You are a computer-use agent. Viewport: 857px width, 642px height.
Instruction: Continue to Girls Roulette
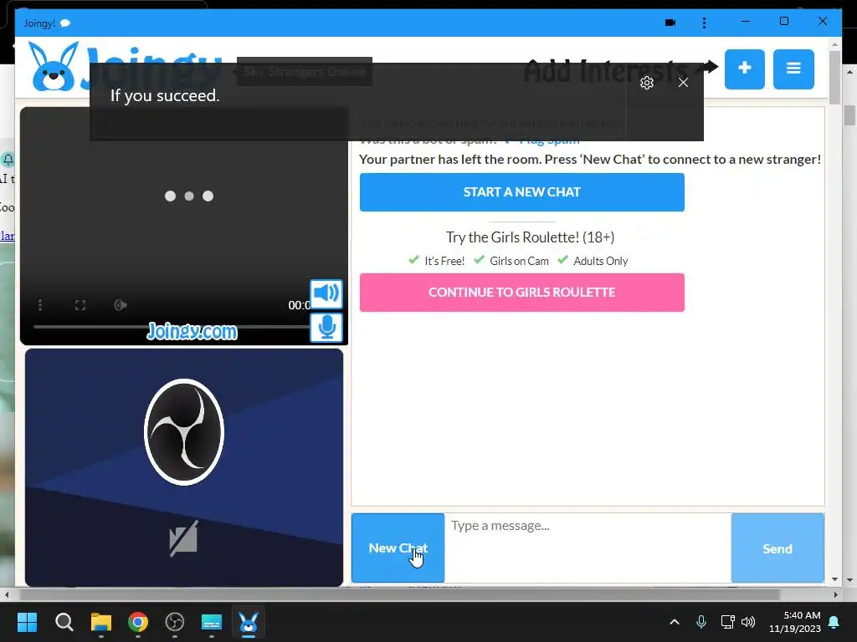(x=522, y=293)
